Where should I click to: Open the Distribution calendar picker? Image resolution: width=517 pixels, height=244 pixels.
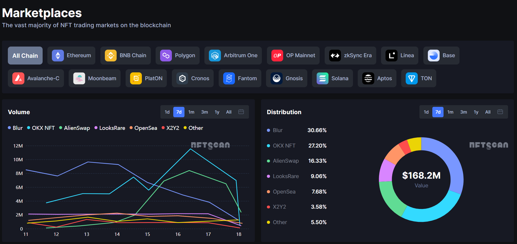click(500, 112)
